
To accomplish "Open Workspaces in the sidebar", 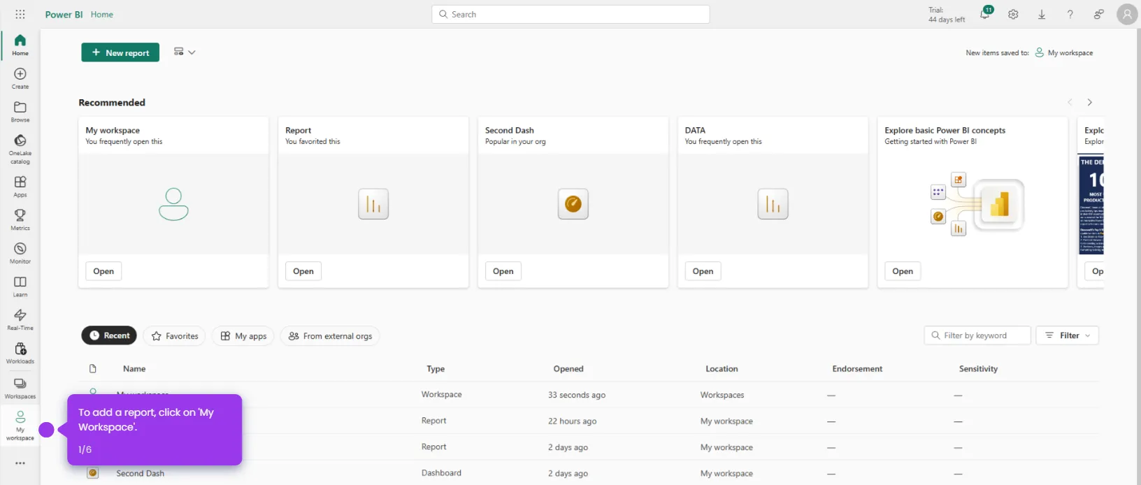I will (x=20, y=388).
